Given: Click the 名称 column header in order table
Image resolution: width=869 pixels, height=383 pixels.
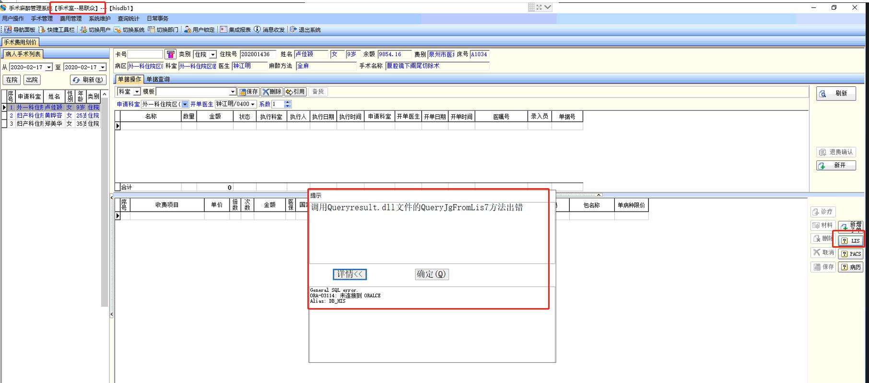Looking at the screenshot, I should tap(151, 117).
